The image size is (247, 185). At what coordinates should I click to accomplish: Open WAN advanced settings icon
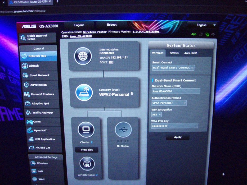pos(35,179)
